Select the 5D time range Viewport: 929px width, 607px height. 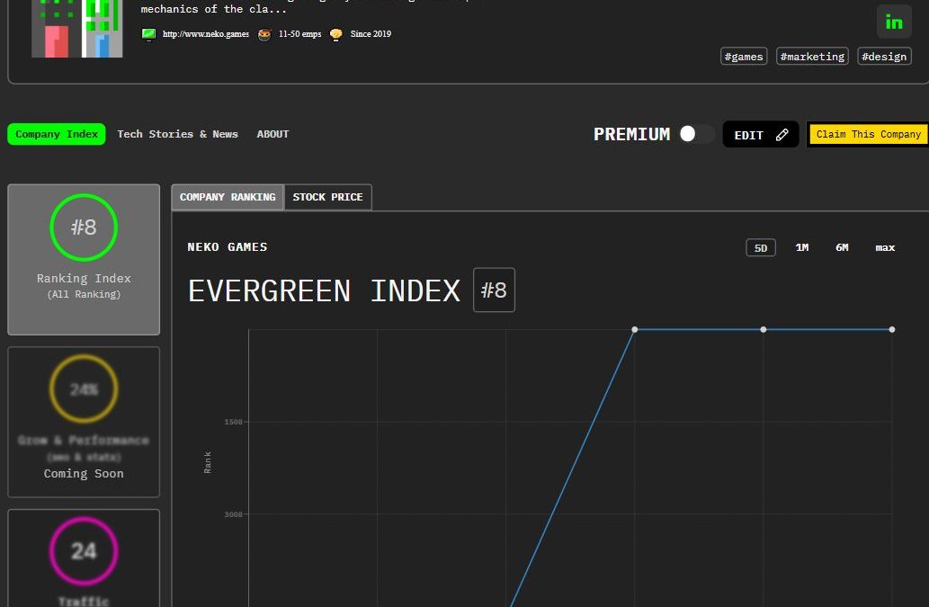click(761, 247)
